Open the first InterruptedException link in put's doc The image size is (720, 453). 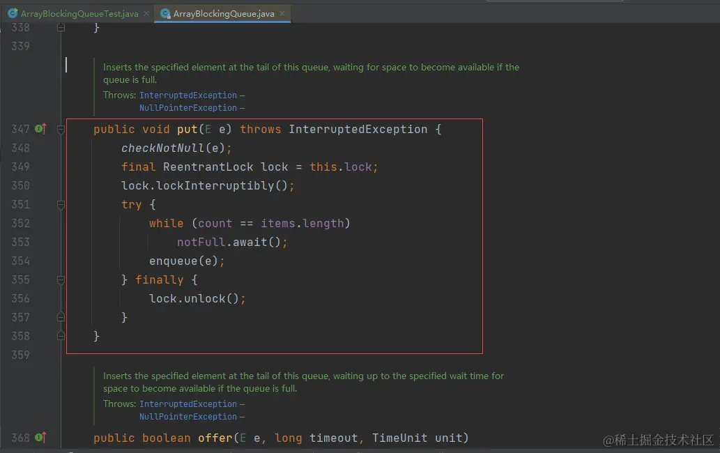click(x=188, y=95)
